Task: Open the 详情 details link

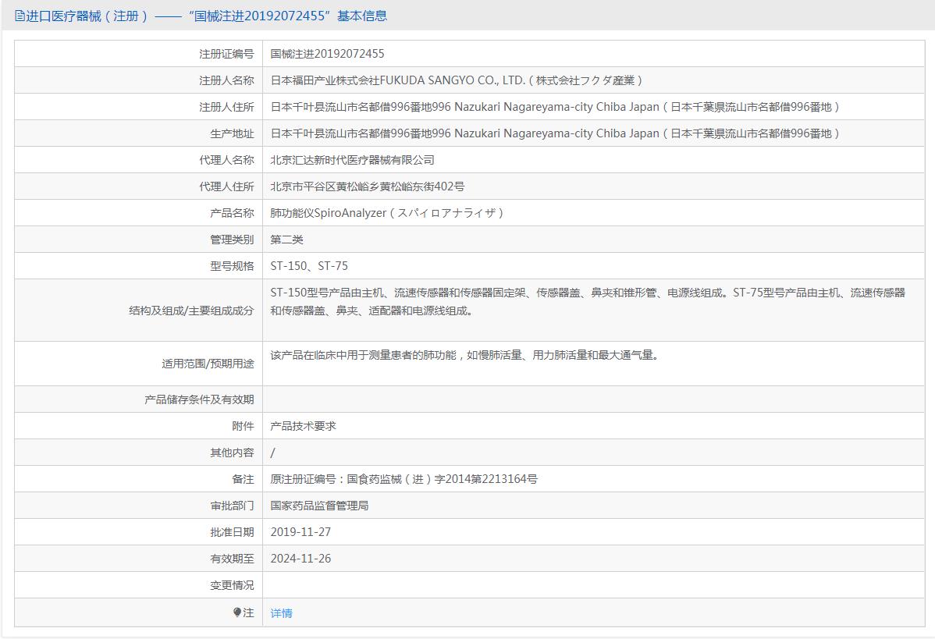Action: pyautogui.click(x=282, y=612)
